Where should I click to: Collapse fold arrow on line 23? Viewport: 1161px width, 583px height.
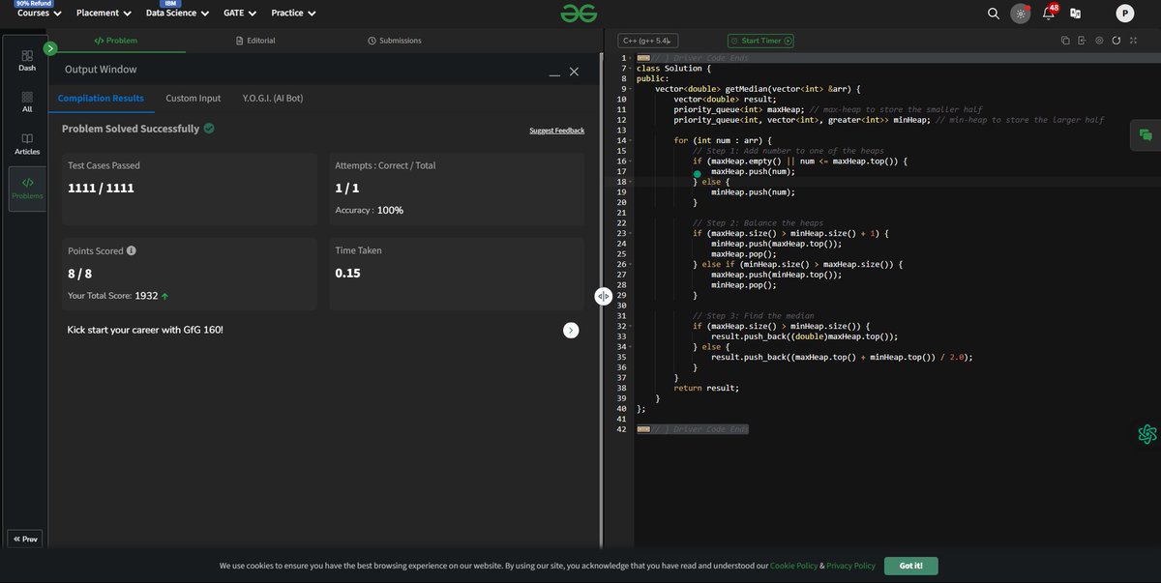630,233
